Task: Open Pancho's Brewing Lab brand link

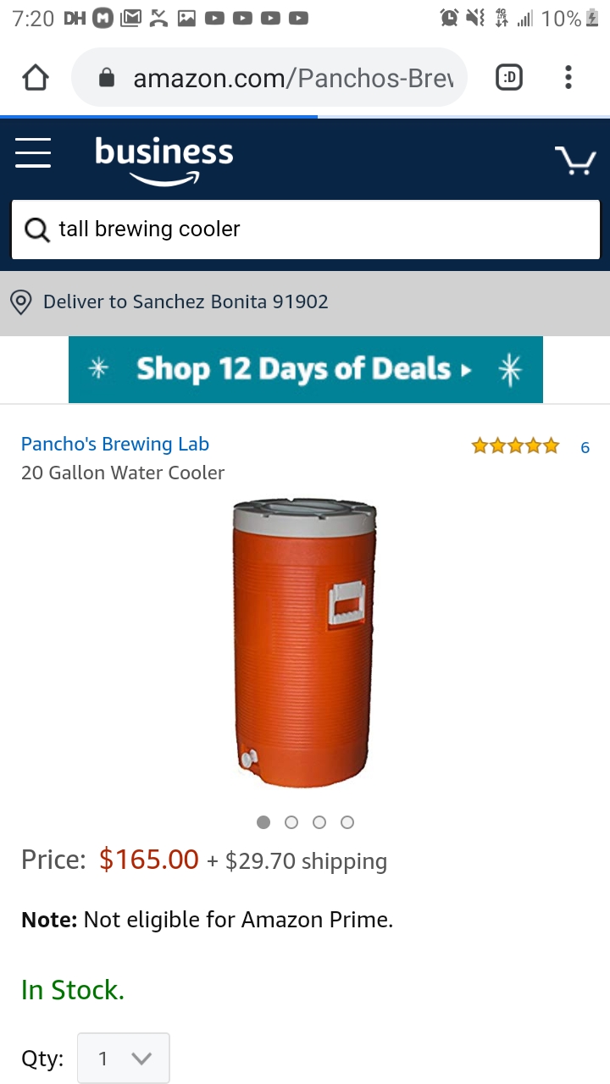Action: point(115,444)
